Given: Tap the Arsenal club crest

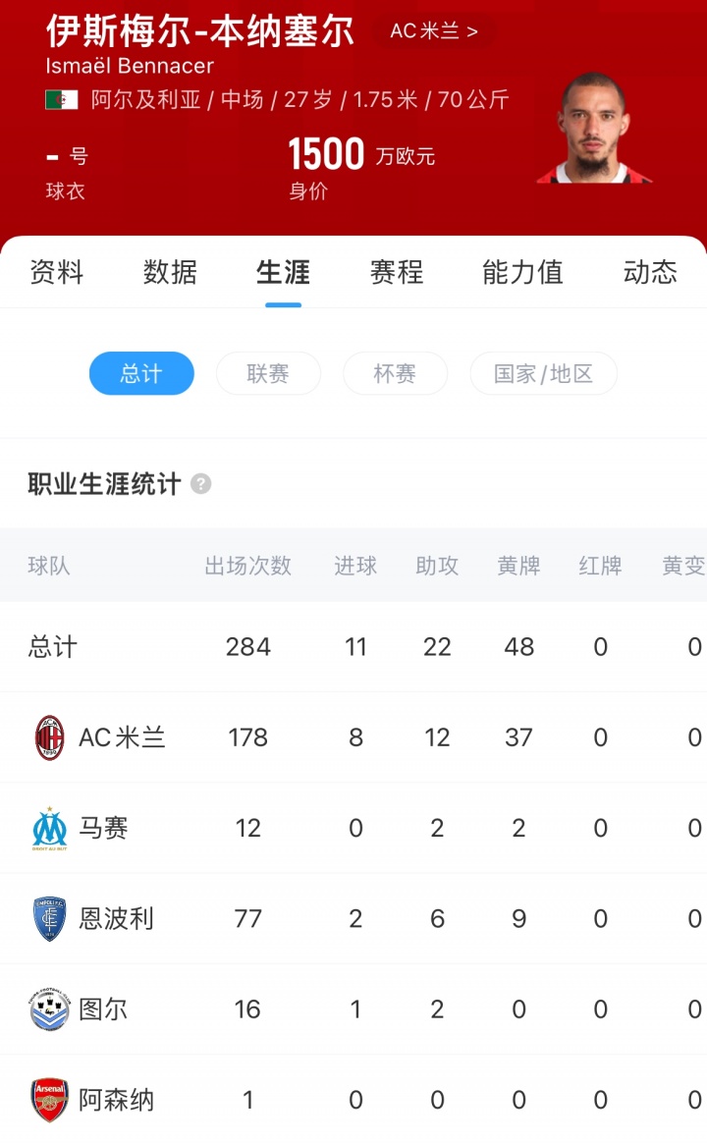Looking at the screenshot, I should click(49, 1100).
